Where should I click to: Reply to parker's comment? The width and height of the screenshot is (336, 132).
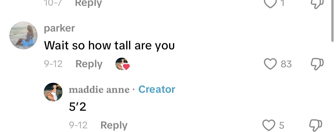point(89,64)
